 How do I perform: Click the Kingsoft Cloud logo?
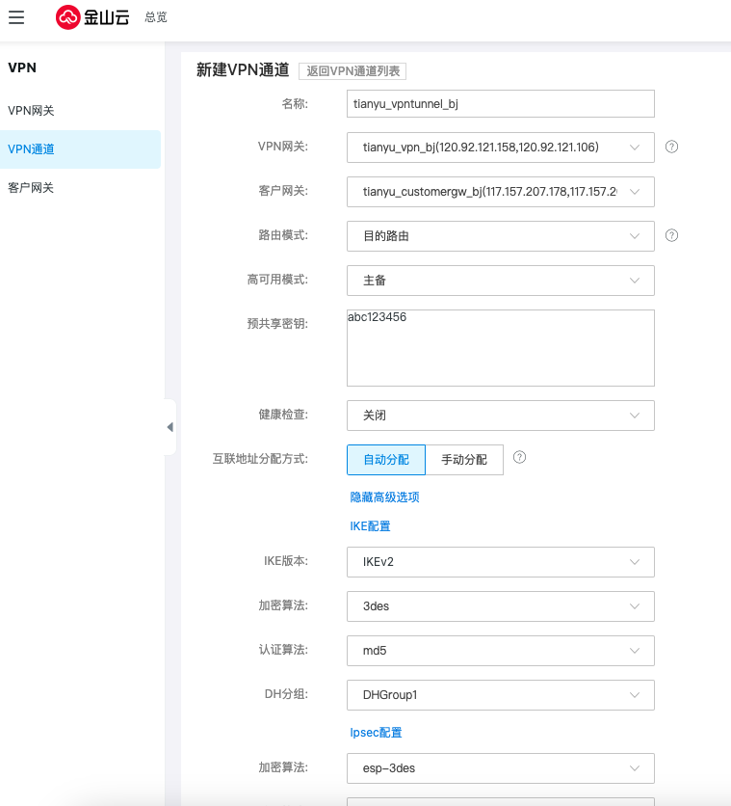pos(92,17)
